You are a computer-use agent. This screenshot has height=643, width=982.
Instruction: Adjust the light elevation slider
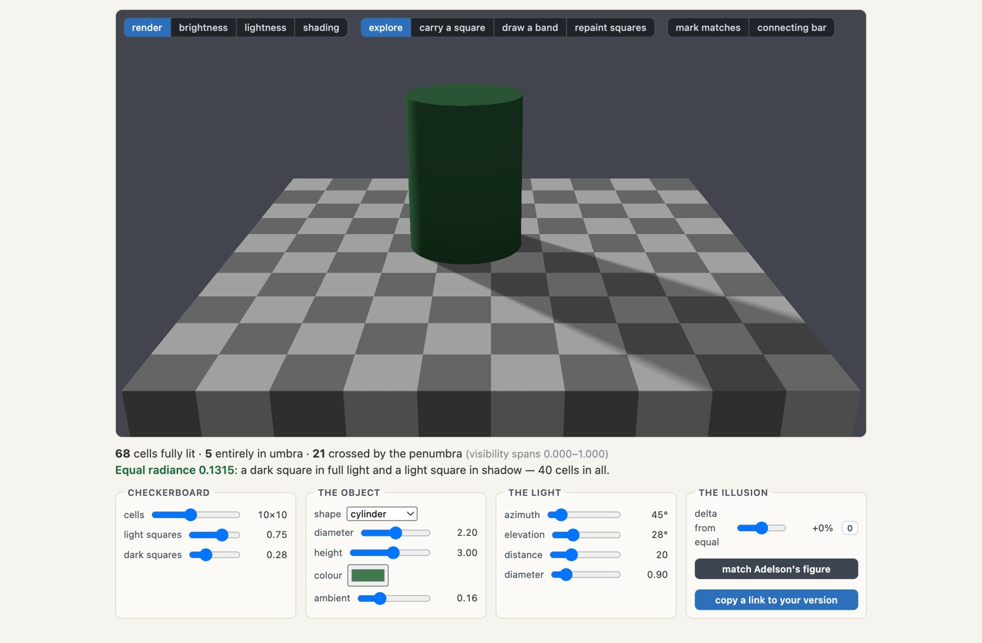click(586, 535)
